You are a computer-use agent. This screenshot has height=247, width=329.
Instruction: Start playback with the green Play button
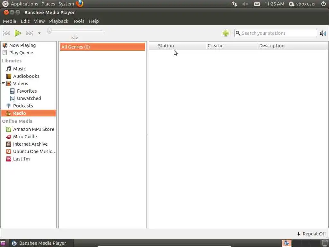tap(18, 33)
